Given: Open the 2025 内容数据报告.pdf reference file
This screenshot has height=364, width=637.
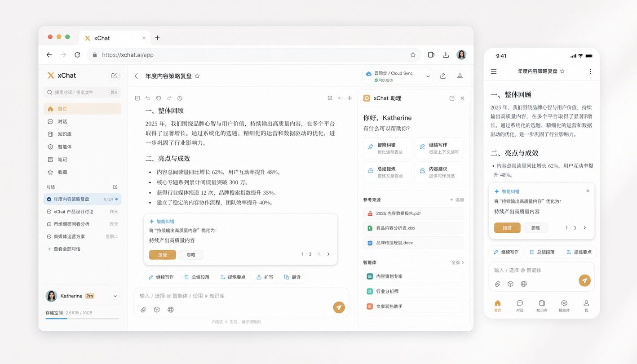Looking at the screenshot, I should [413, 213].
